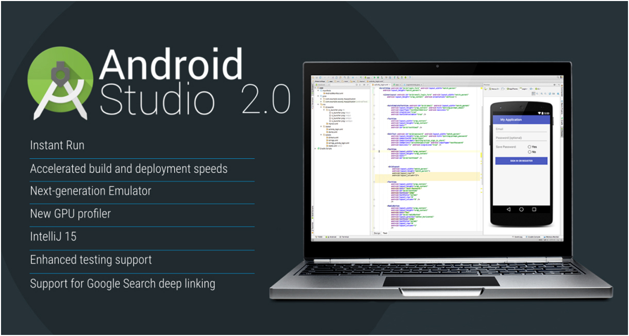Switch to the Text editor tab

(385, 233)
